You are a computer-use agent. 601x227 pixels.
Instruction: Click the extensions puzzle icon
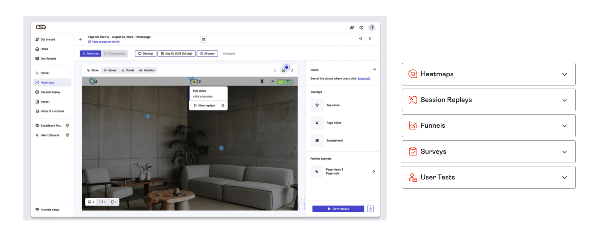[x=352, y=28]
